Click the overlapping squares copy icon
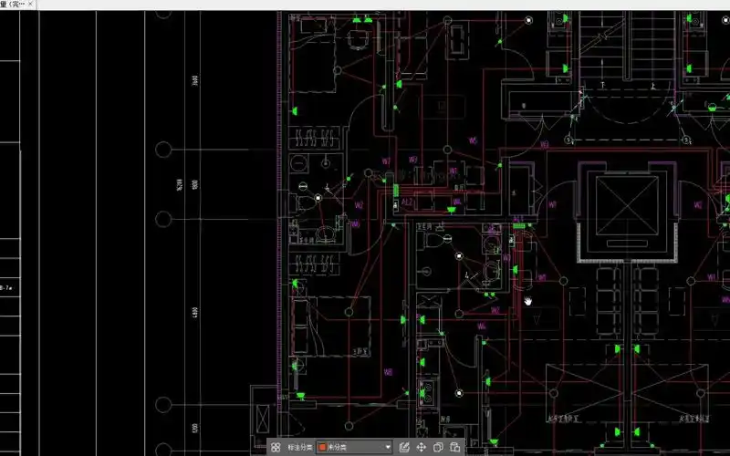This screenshot has width=730, height=456. click(x=438, y=447)
